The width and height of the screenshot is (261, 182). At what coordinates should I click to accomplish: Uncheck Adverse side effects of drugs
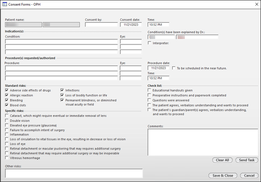(7, 90)
